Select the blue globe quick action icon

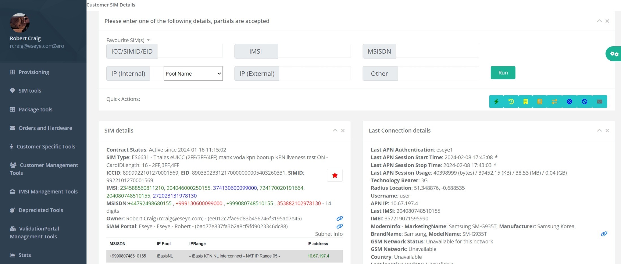click(x=570, y=102)
